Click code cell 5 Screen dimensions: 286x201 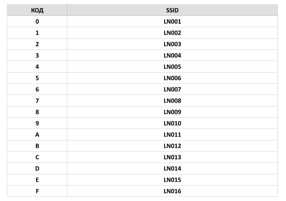37,78
